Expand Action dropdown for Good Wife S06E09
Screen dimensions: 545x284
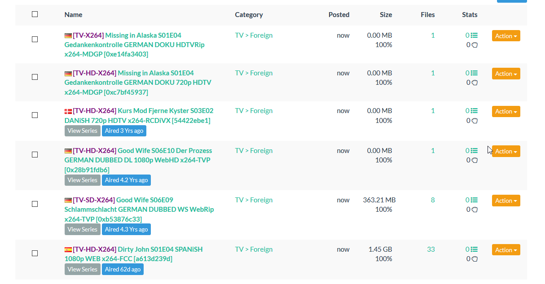click(506, 201)
